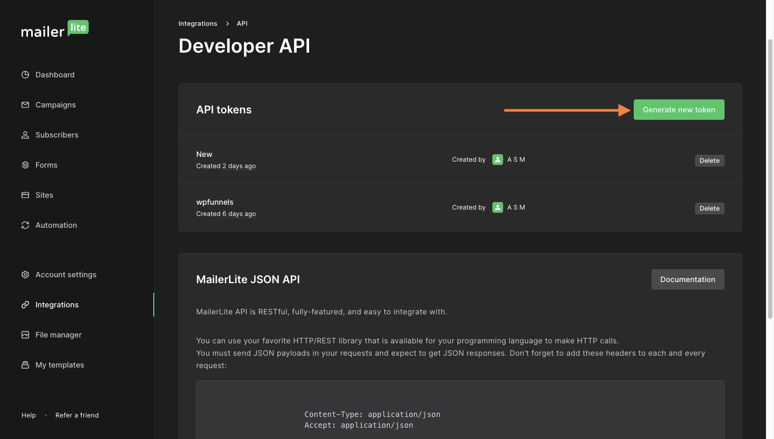
Task: Click the Accept: application/json header line
Action: click(359, 425)
